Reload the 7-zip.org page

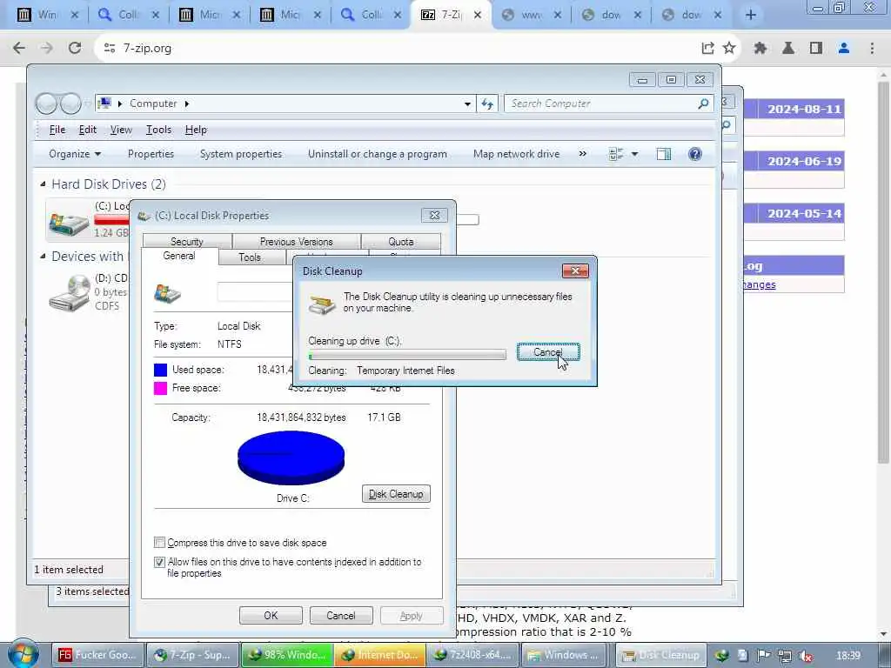click(75, 49)
